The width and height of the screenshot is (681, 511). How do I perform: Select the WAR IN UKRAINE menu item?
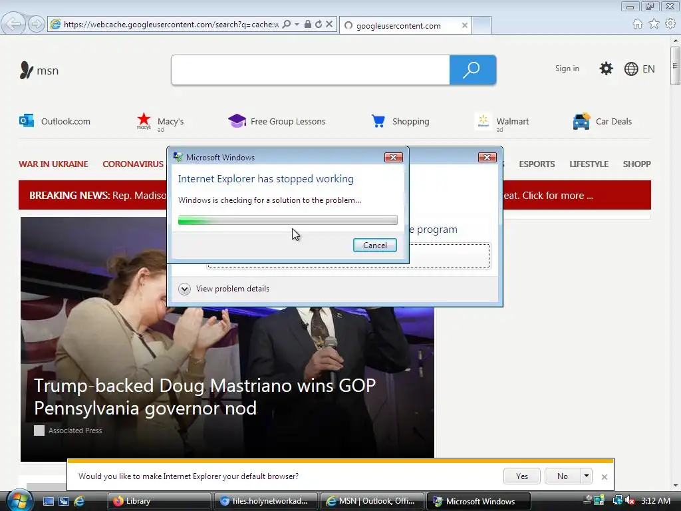(53, 164)
